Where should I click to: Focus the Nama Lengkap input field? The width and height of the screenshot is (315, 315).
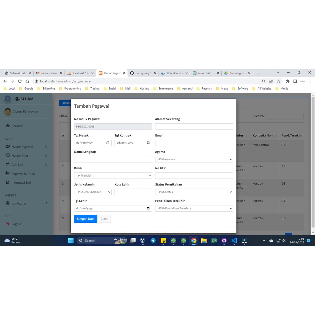click(113, 159)
